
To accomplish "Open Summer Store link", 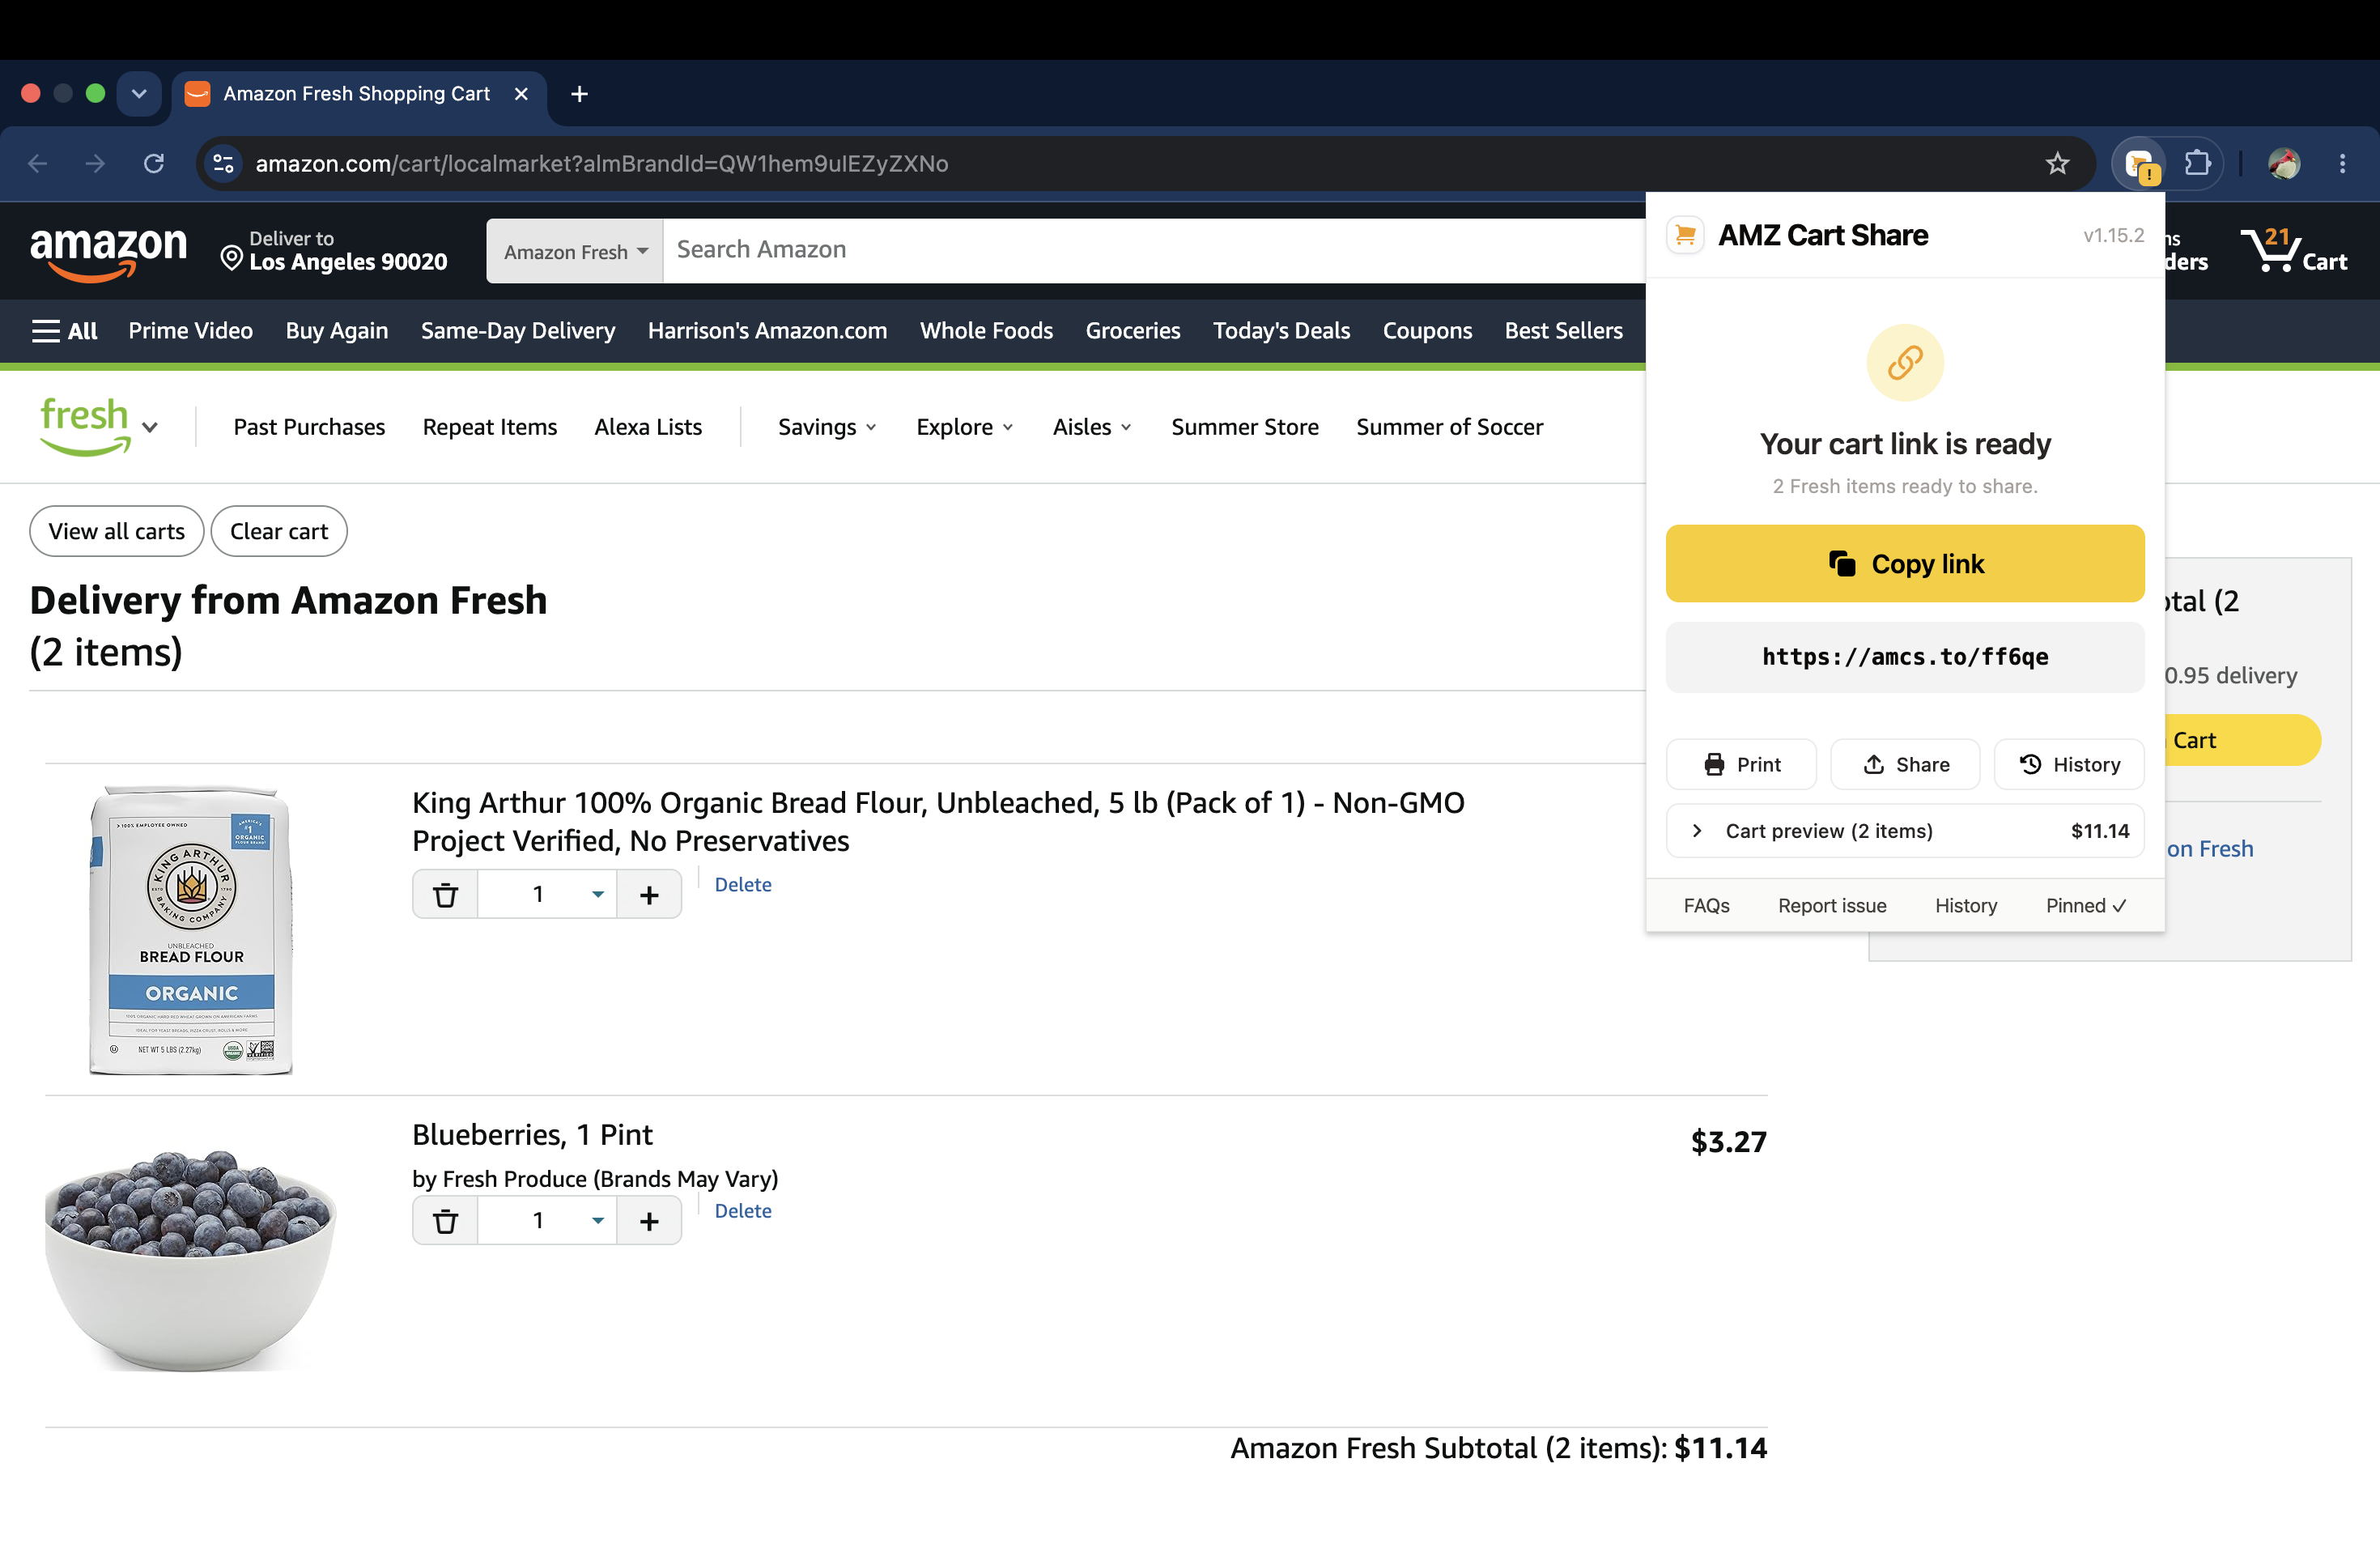I will [1244, 427].
